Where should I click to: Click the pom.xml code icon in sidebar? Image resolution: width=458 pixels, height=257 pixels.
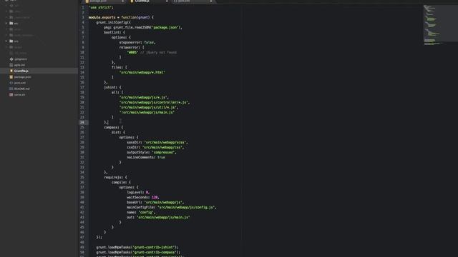point(11,83)
